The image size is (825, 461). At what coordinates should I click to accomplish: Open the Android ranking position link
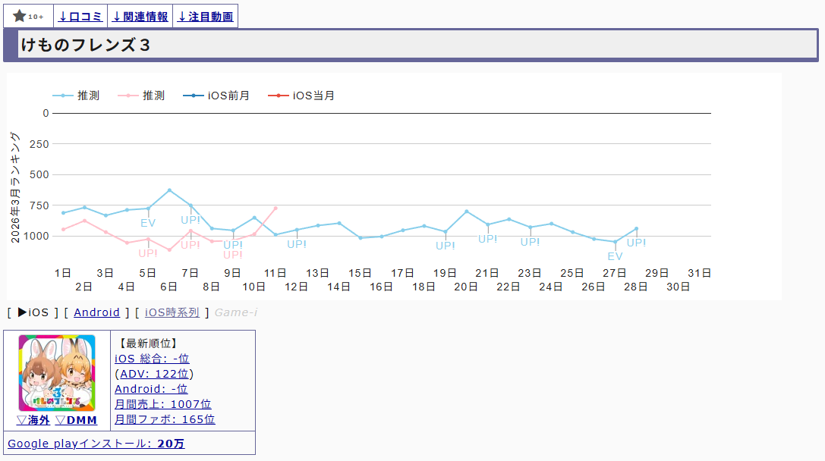click(151, 389)
